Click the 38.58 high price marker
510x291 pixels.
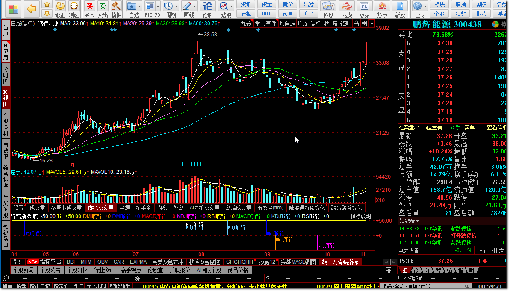pos(210,35)
